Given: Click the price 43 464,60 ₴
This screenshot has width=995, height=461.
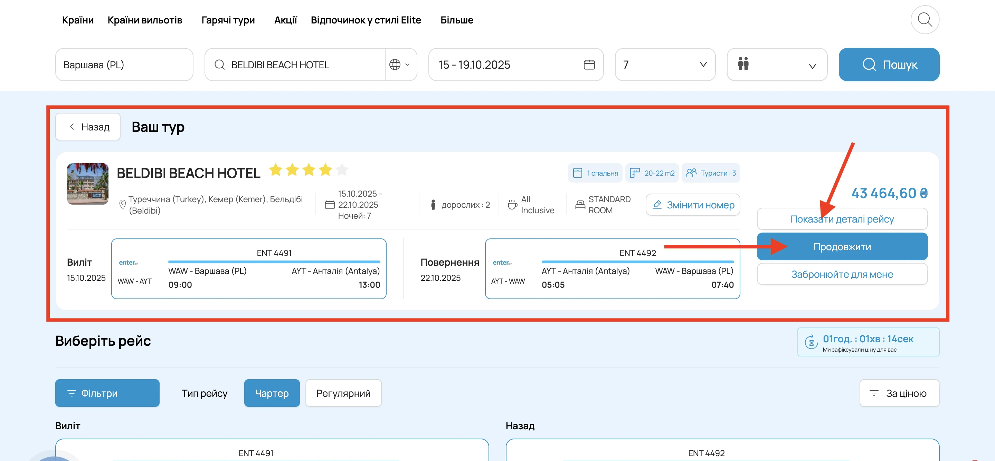Looking at the screenshot, I should click(890, 193).
